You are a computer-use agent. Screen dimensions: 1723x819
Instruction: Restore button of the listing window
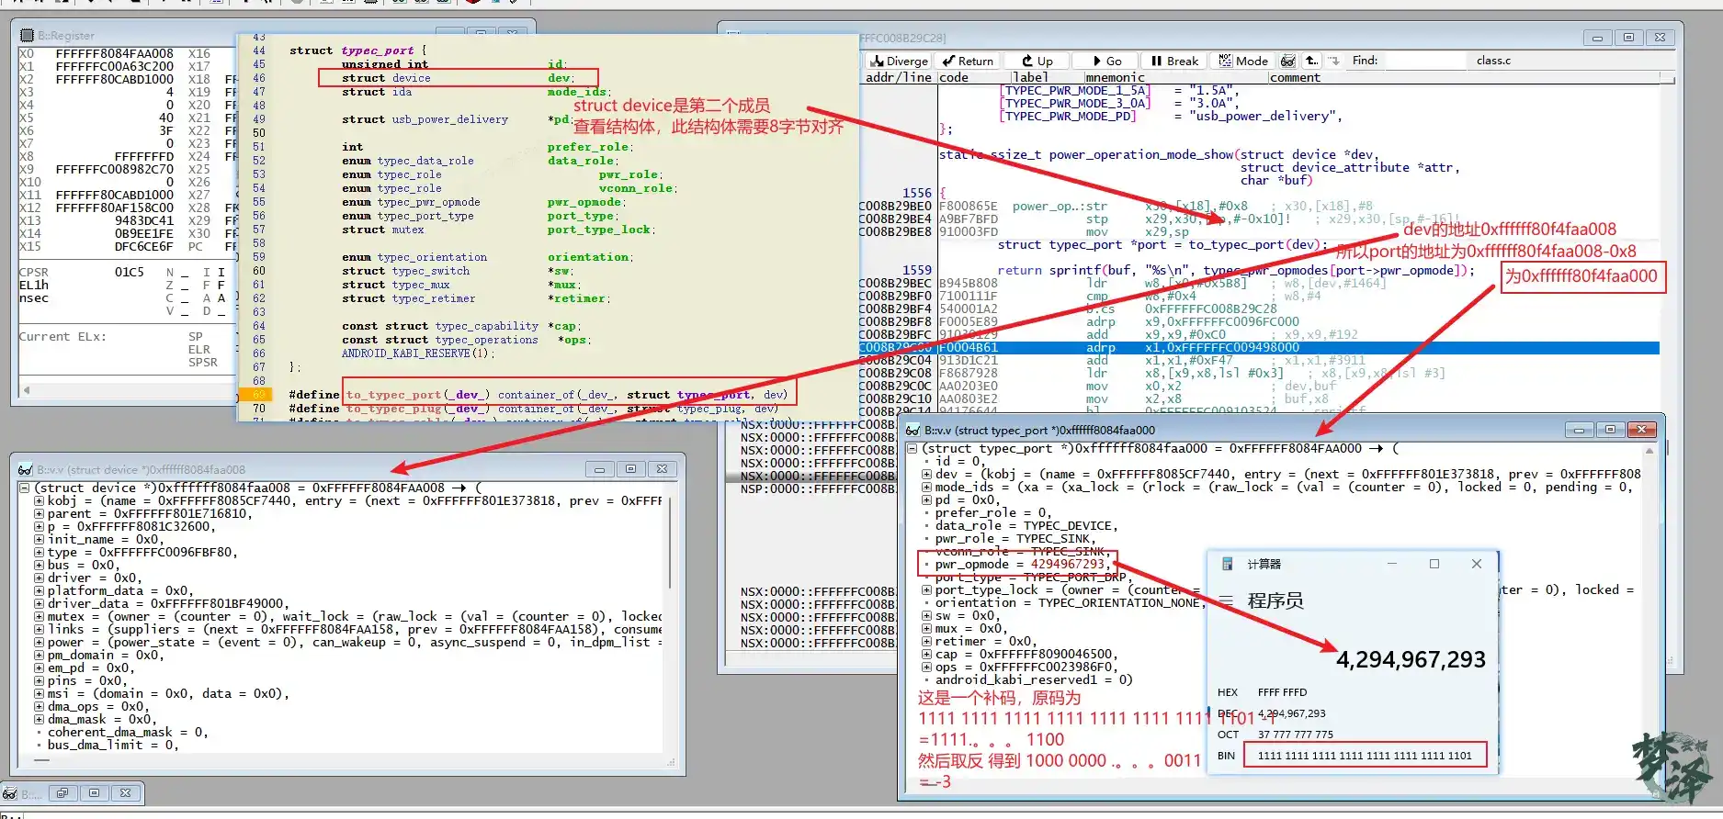pos(1628,38)
